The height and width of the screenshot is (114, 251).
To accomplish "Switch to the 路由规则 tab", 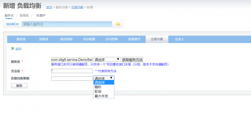I will (66, 39).
